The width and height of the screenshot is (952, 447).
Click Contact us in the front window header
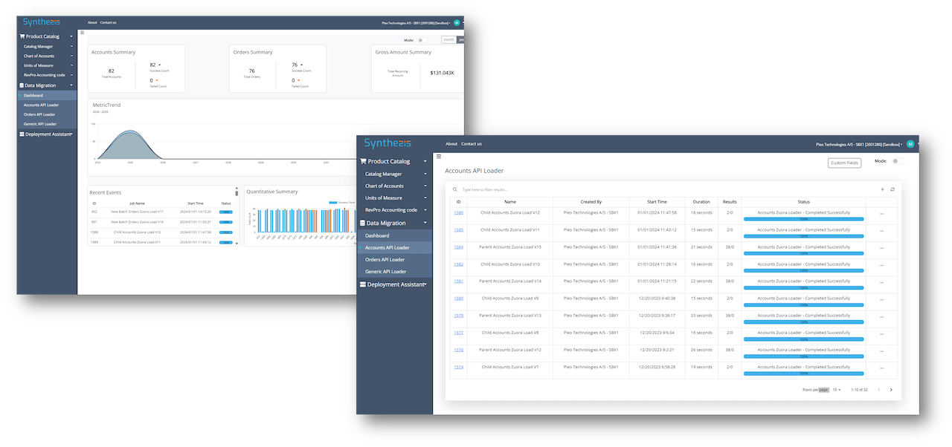472,144
